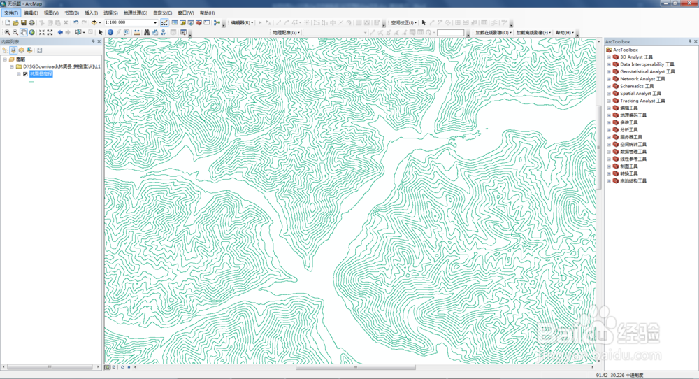This screenshot has width=699, height=379.
Task: Select the Measure ruler tool
Action: click(137, 33)
